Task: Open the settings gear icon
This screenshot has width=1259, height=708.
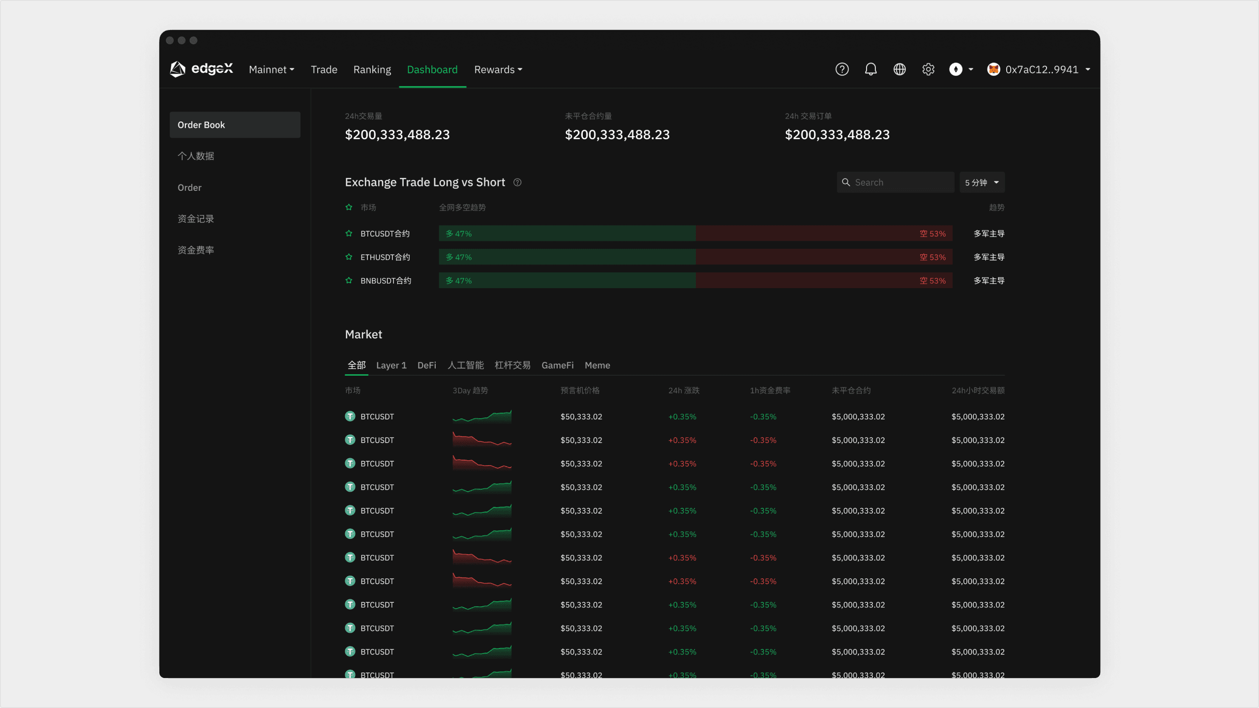Action: point(928,69)
